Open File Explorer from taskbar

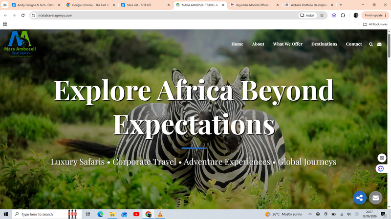[x=112, y=214]
